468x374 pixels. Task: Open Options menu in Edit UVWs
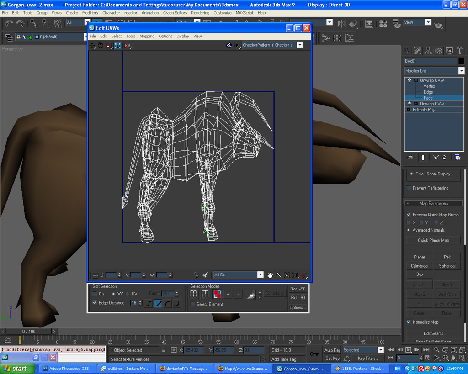pyautogui.click(x=165, y=37)
